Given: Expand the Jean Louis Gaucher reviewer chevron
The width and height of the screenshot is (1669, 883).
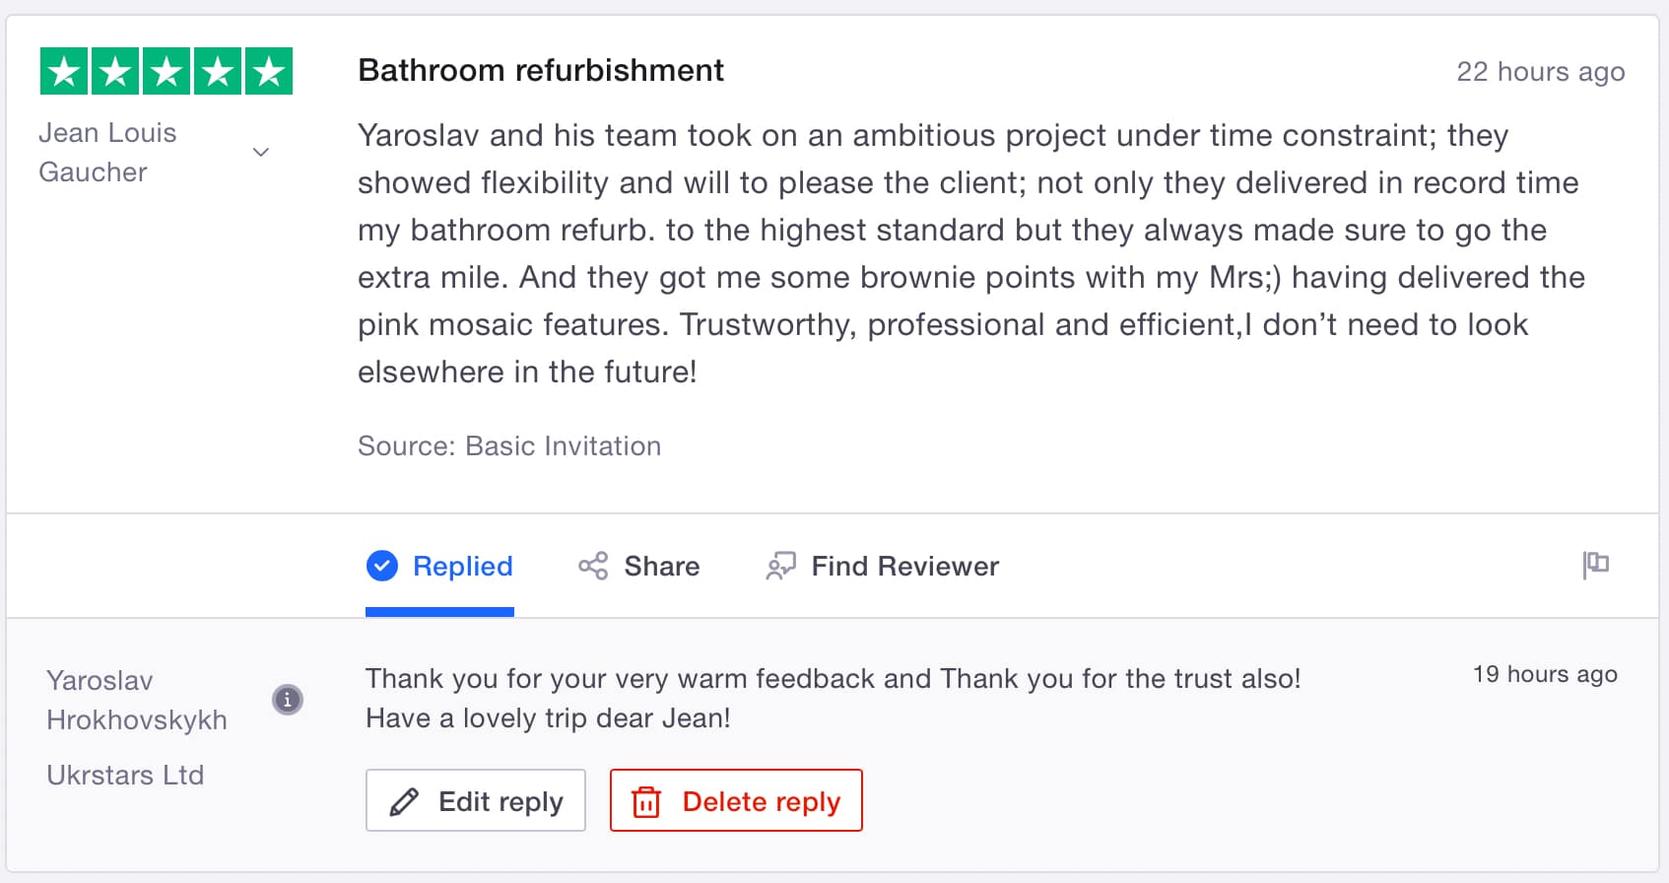Looking at the screenshot, I should [261, 152].
